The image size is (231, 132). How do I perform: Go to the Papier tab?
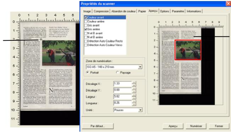click(x=142, y=11)
